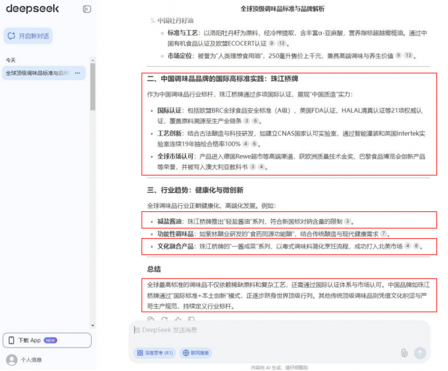Click the send message arrow button
Image resolution: width=448 pixels, height=371 pixels.
click(x=419, y=353)
